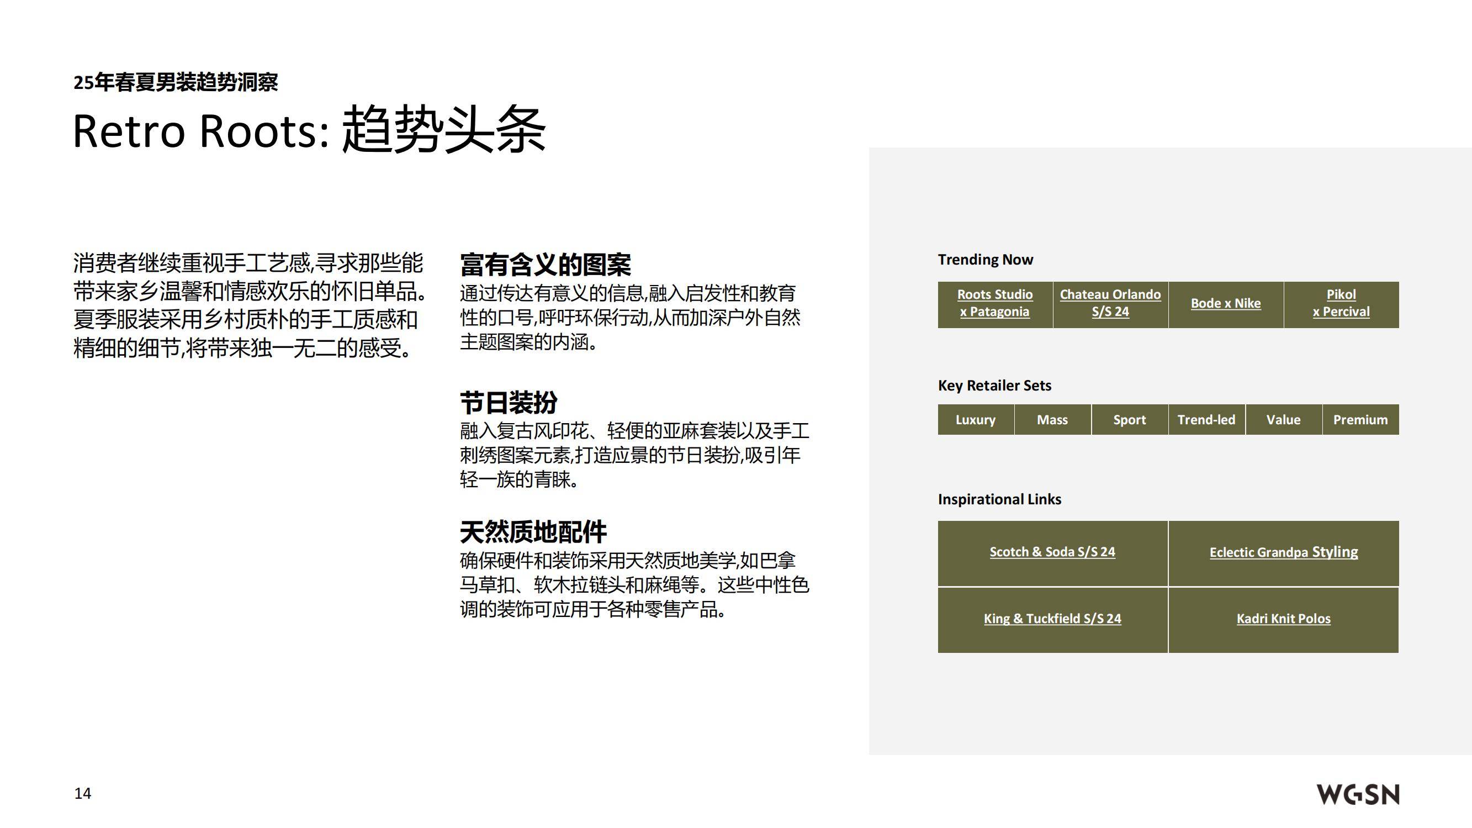This screenshot has height=828, width=1472.
Task: Open the Pikol x Percival link
Action: (1341, 303)
